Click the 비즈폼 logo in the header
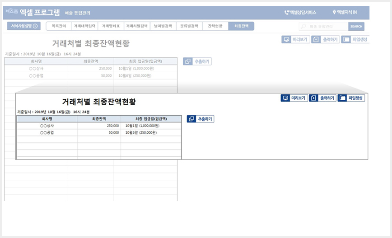Image resolution: width=392 pixels, height=238 pixels. tap(11, 11)
